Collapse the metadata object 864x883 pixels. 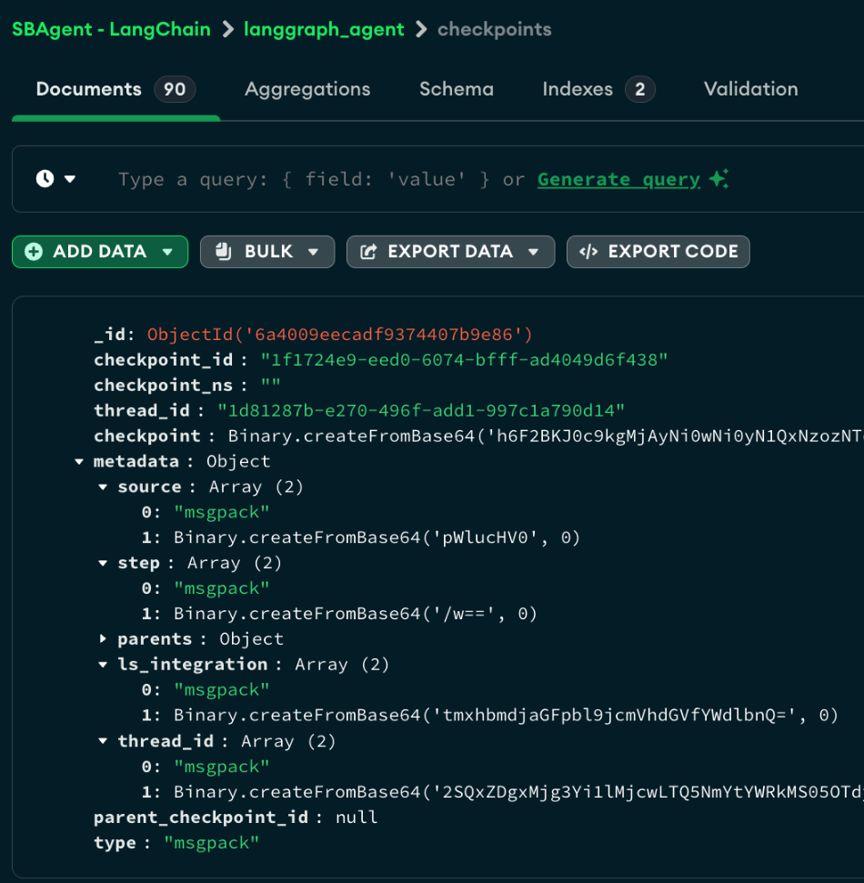point(79,462)
